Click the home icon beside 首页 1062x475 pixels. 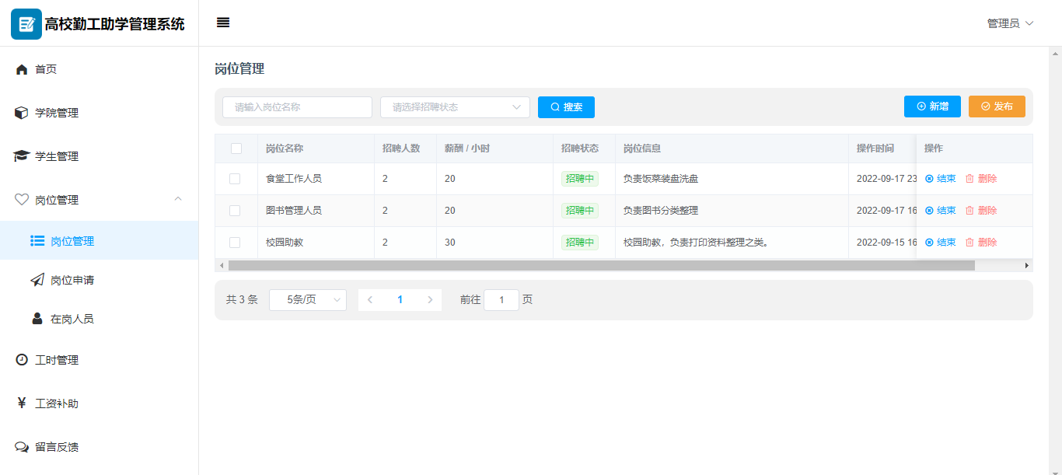tap(22, 70)
